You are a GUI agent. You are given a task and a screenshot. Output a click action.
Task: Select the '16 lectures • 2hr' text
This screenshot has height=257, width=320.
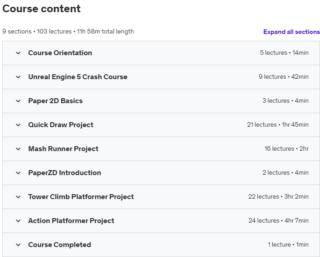tap(286, 149)
